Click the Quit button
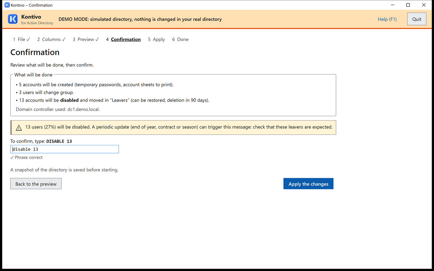 (x=417, y=19)
